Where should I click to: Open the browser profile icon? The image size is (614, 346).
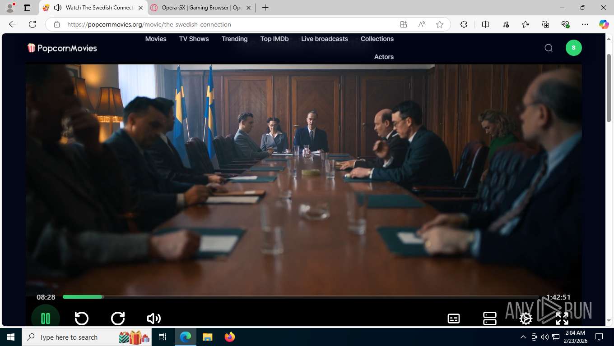click(x=9, y=8)
